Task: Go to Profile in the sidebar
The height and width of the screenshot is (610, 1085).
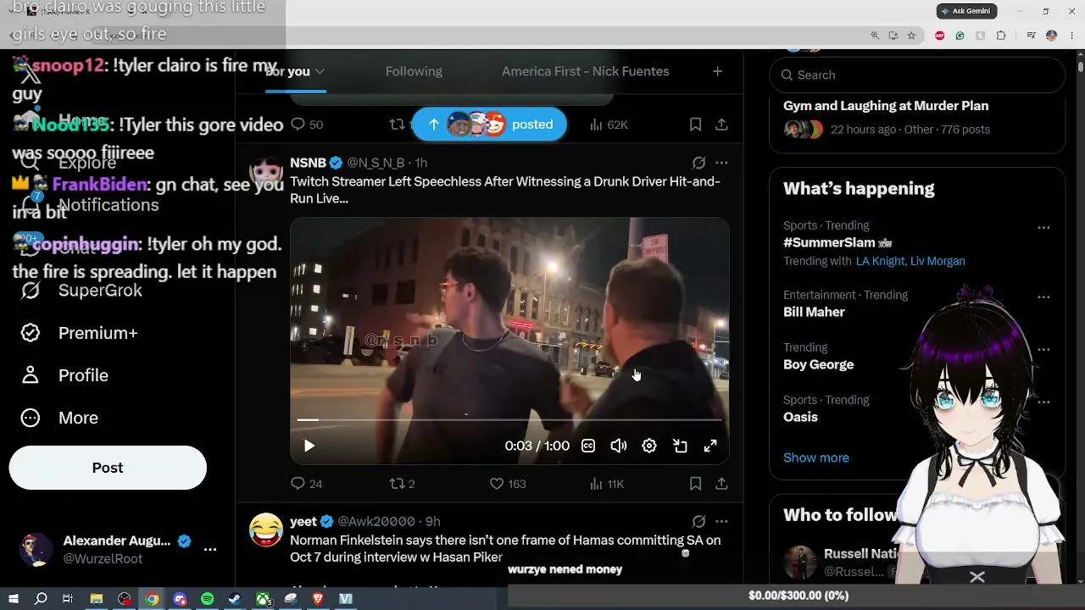Action: (x=64, y=375)
